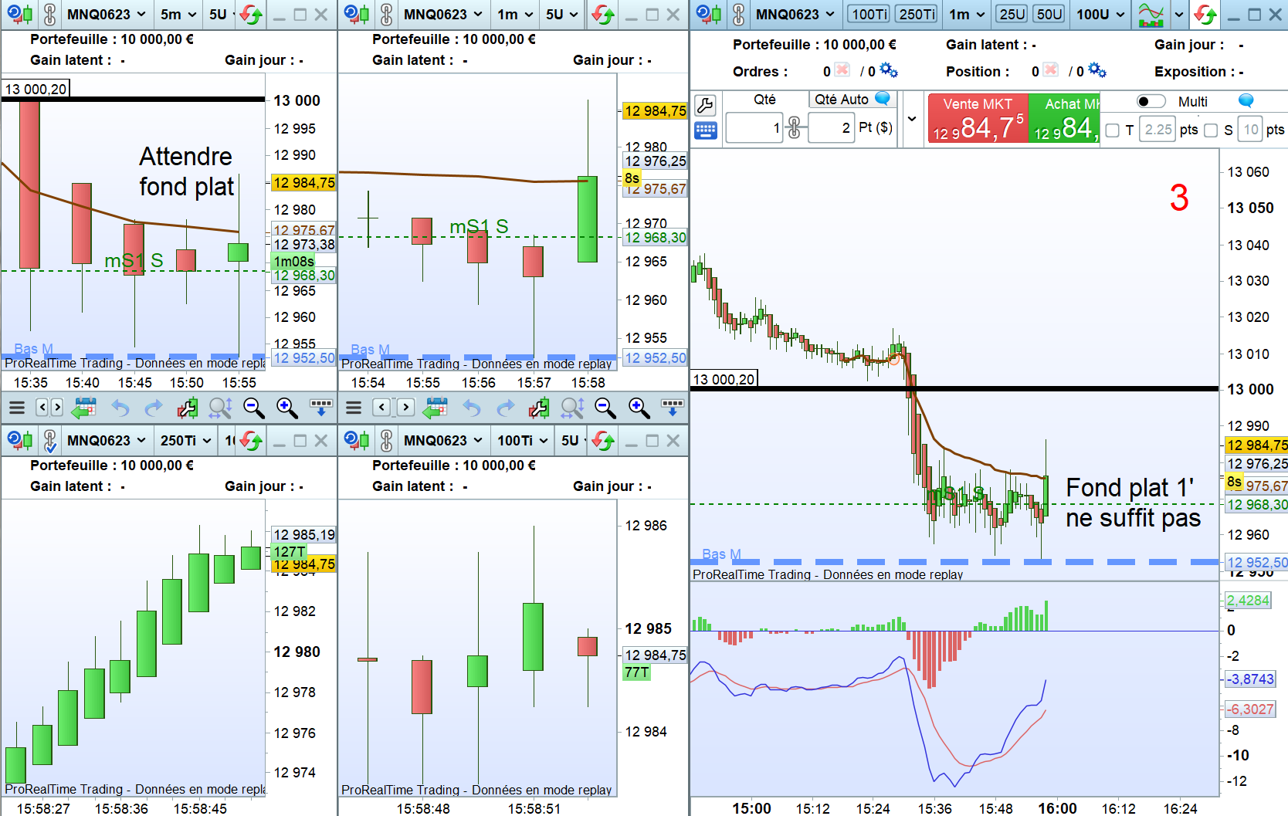Click the Achat MKT buy button
1288x816 pixels.
[x=1064, y=118]
